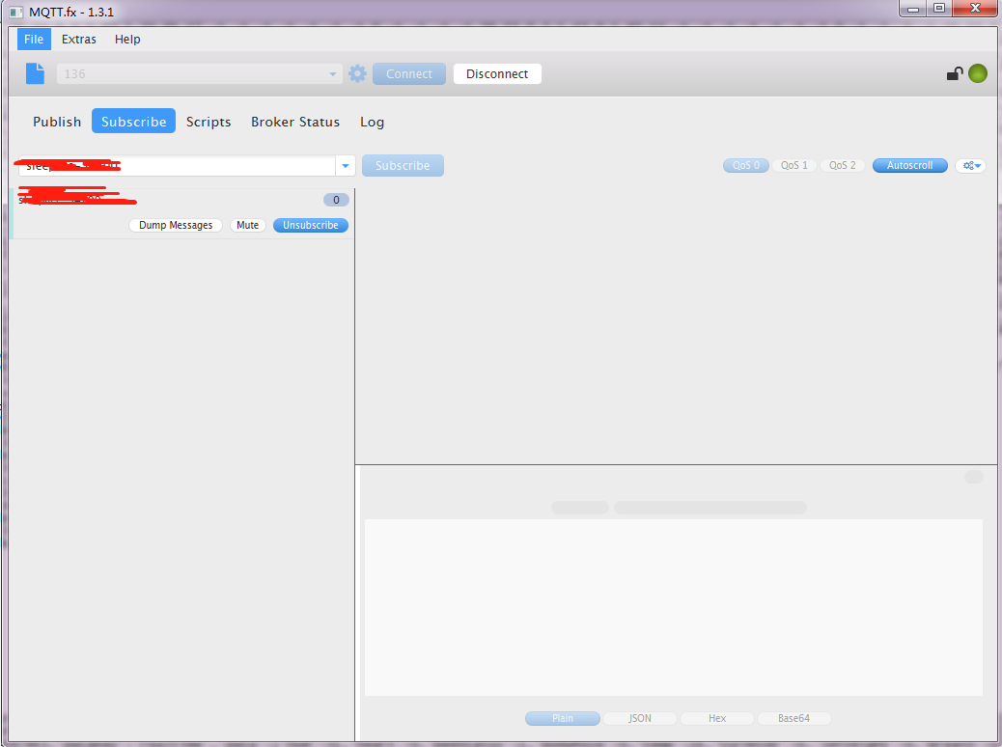Mute the subscribed topic
1002x747 pixels.
(x=248, y=225)
